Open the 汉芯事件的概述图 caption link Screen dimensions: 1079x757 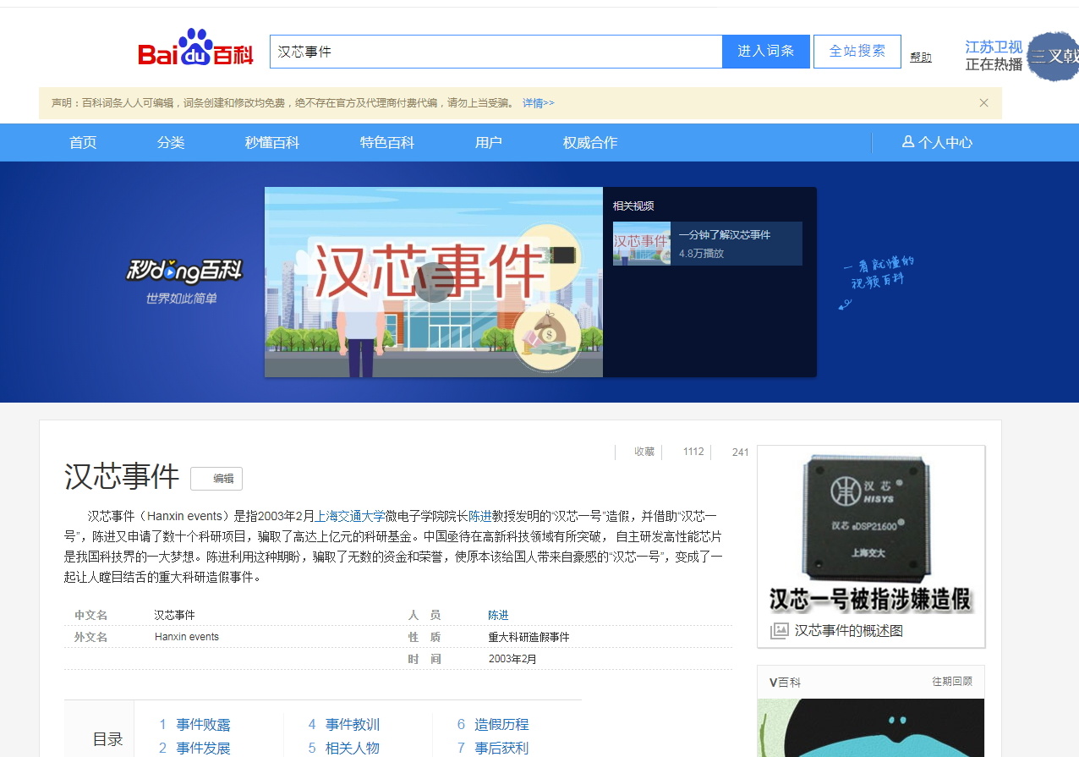click(x=849, y=631)
